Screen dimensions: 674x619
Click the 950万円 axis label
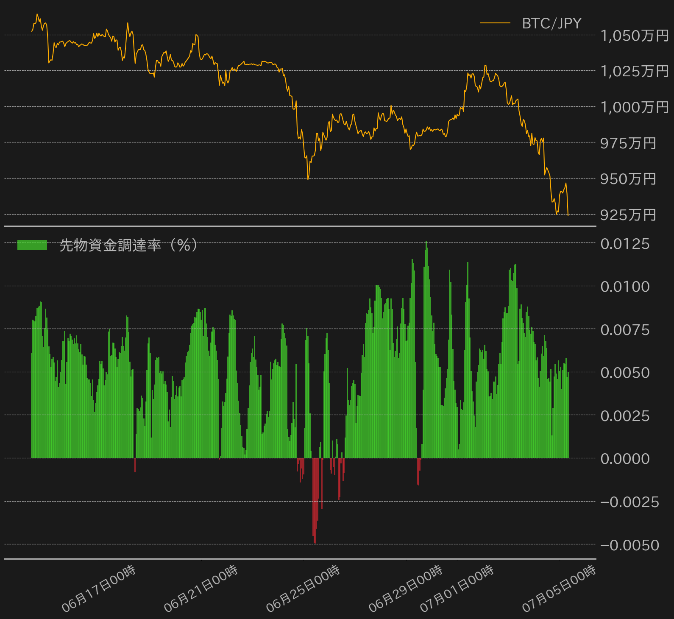628,179
